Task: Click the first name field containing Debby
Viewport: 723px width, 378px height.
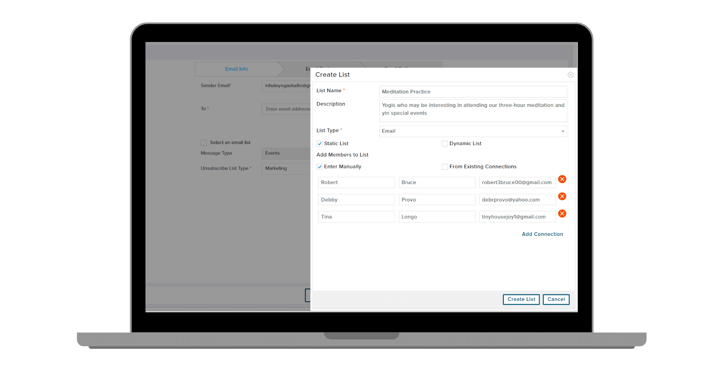Action: pos(356,200)
